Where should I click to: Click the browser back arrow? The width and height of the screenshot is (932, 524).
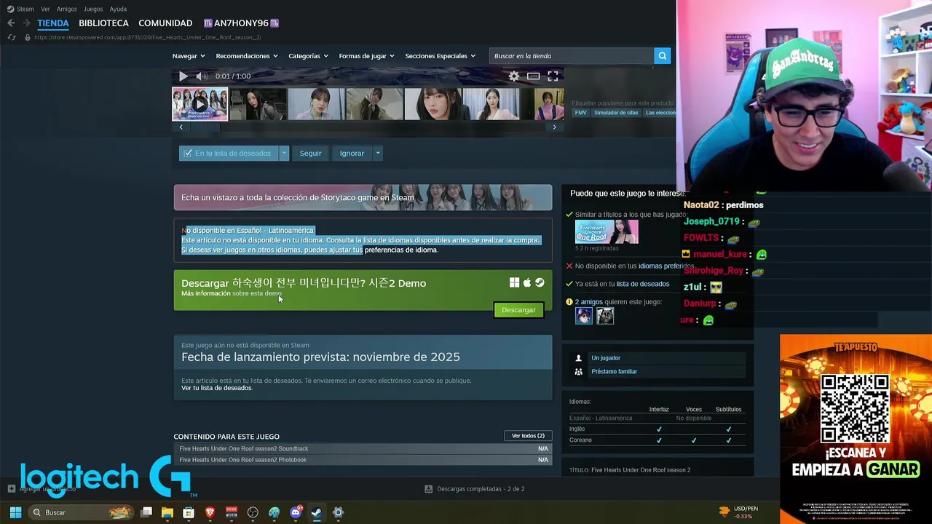[x=11, y=23]
